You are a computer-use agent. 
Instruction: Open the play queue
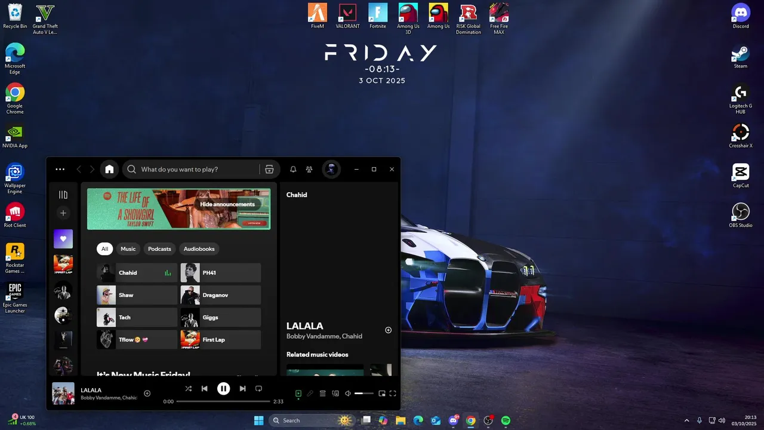(322, 394)
